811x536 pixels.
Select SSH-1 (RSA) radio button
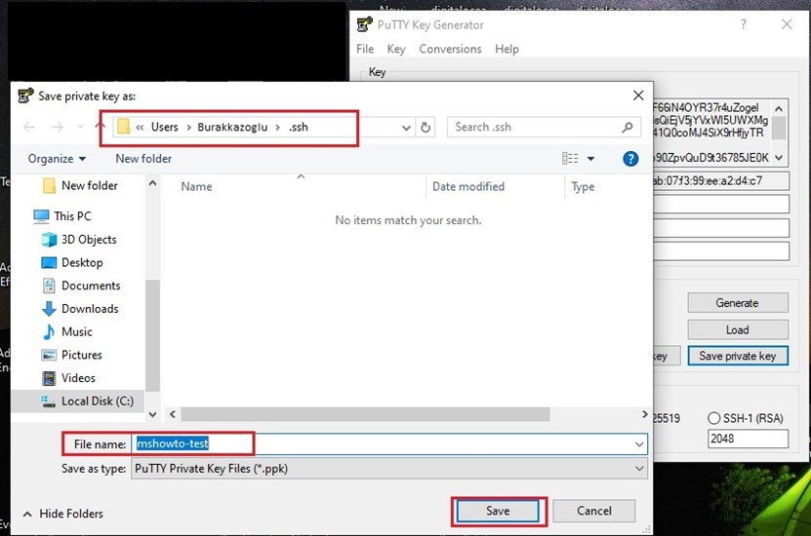(714, 418)
